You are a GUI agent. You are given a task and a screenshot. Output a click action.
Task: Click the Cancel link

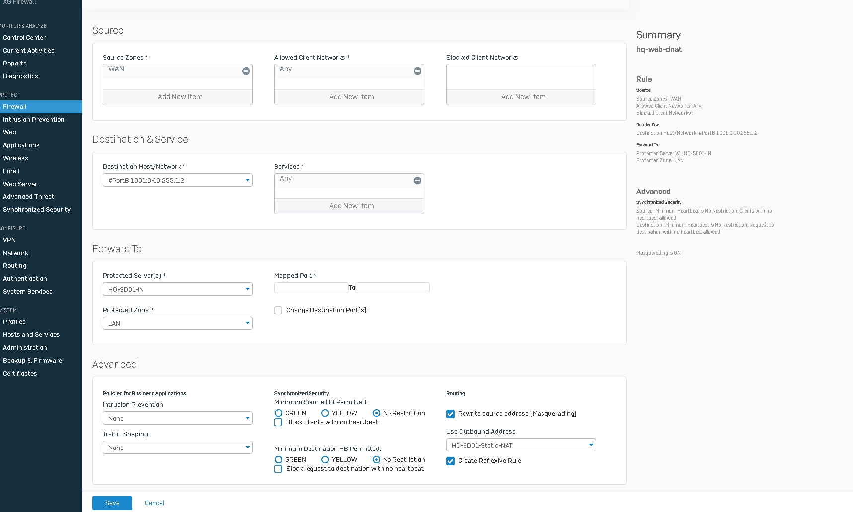[155, 503]
